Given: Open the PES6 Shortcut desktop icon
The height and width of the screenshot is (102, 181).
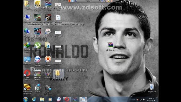Looking at the screenshot, I should 37,6.
